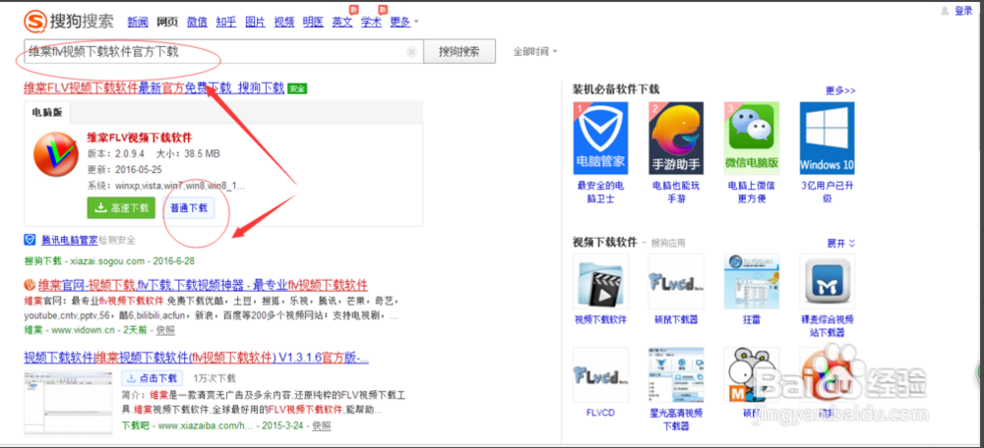
Task: Click the 最安全的电脑卫士 caption link
Action: click(x=600, y=193)
